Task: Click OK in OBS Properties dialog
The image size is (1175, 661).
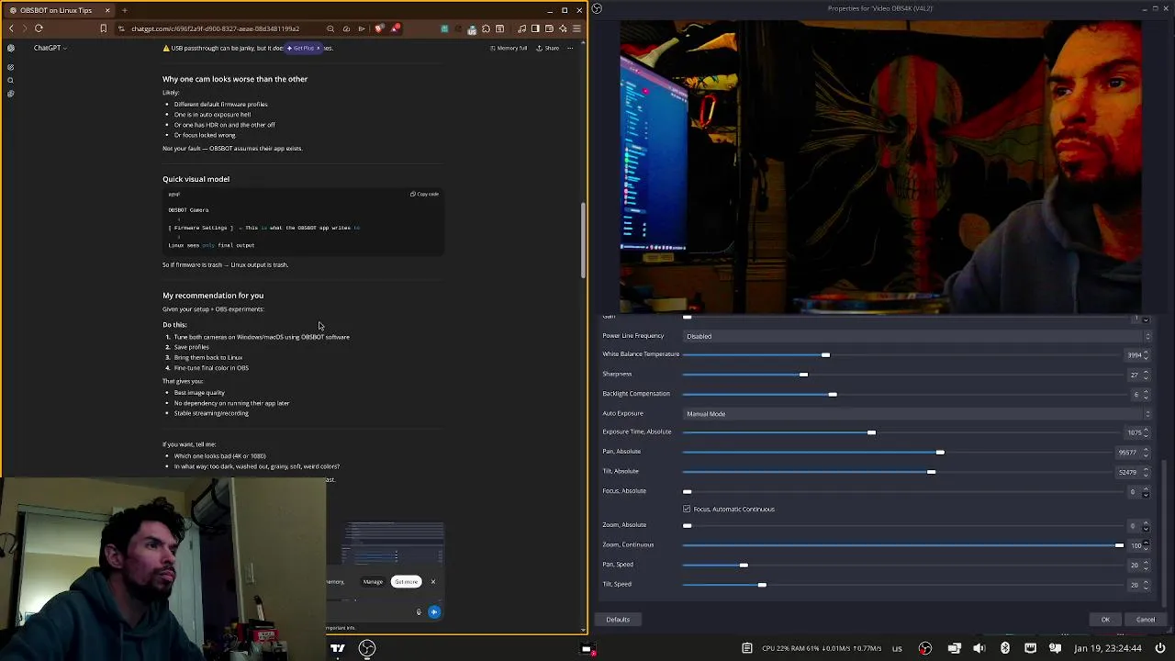Action: tap(1105, 620)
